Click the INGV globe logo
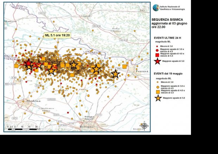 click(156, 7)
